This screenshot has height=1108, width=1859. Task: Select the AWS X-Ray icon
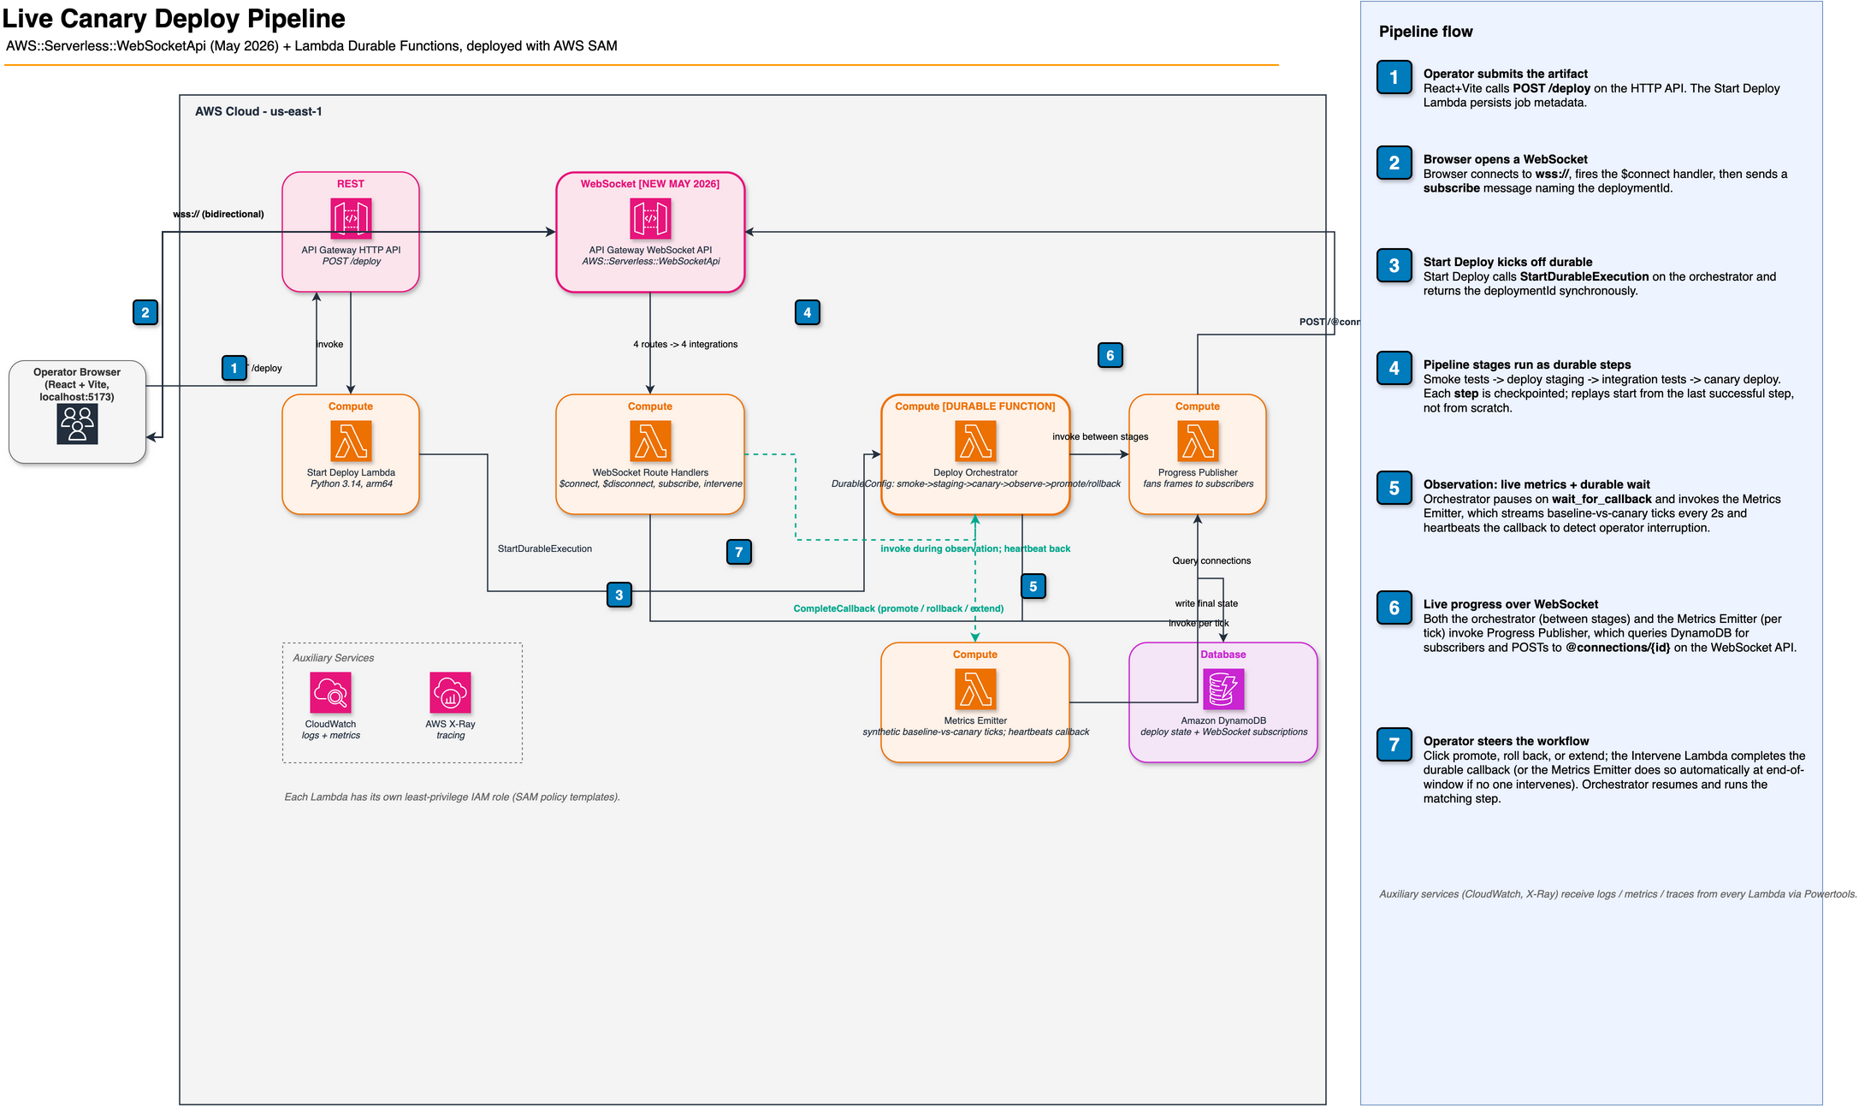450,693
